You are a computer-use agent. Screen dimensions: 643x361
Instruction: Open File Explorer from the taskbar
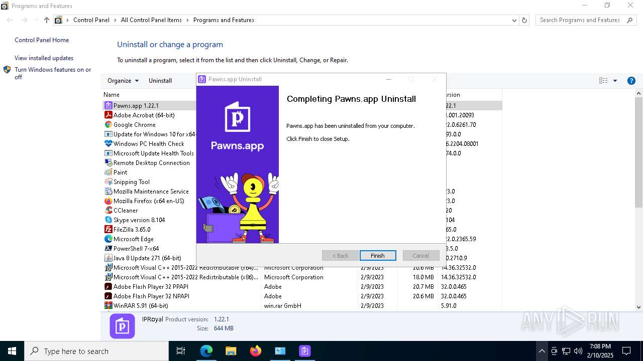coord(231,351)
